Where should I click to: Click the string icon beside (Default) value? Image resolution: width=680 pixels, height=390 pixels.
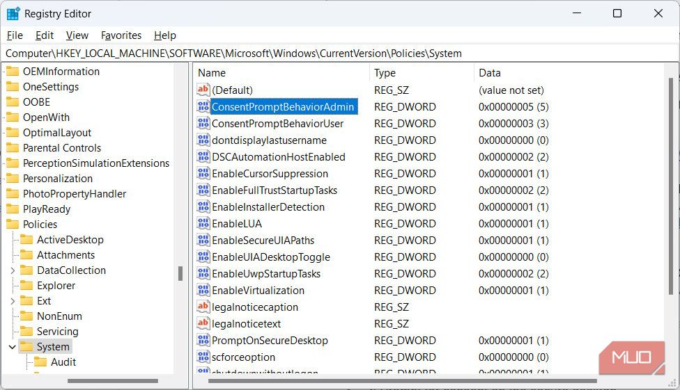click(x=203, y=90)
